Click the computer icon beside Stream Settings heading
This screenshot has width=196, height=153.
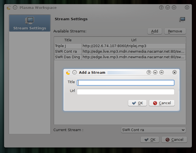click(x=182, y=20)
